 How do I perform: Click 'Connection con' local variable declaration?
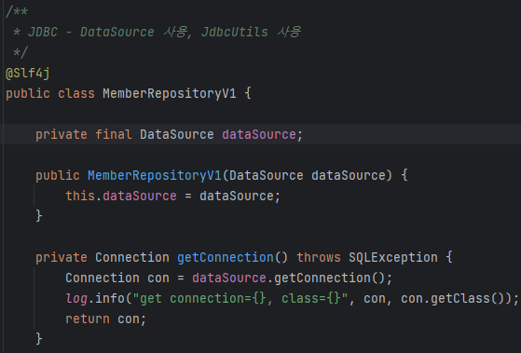coord(117,278)
